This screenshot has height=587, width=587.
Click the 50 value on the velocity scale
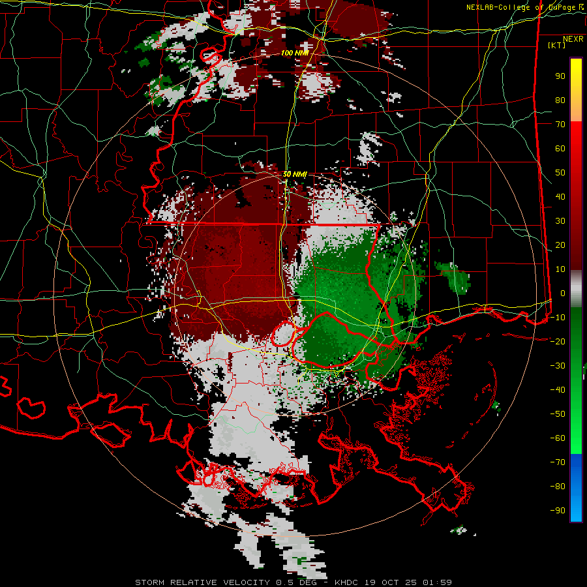(x=560, y=173)
